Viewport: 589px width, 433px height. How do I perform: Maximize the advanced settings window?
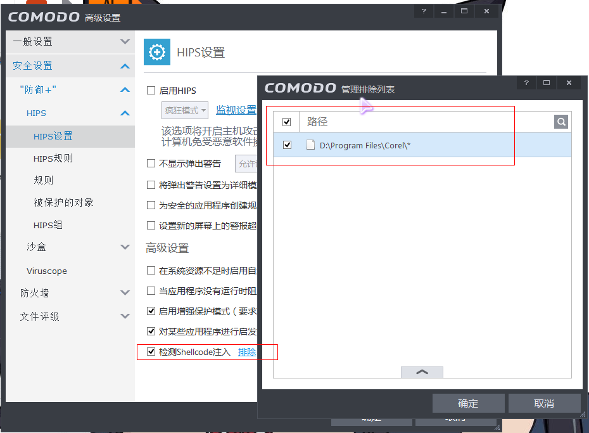pos(464,11)
